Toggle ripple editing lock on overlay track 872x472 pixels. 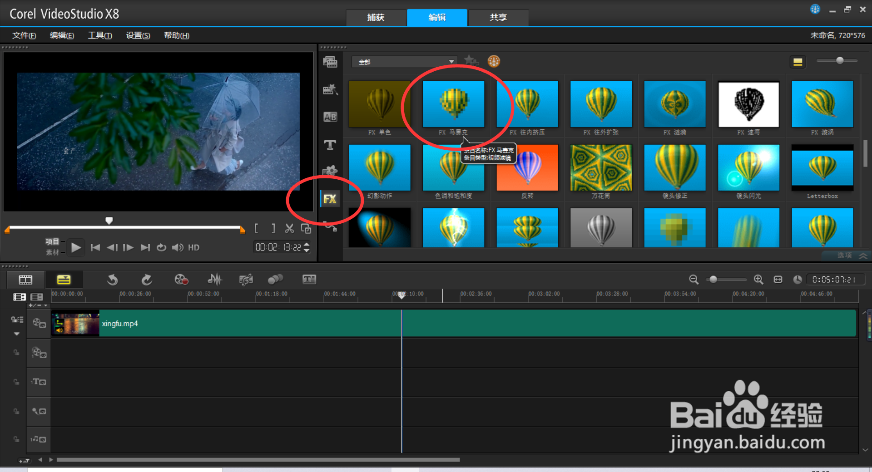point(16,353)
